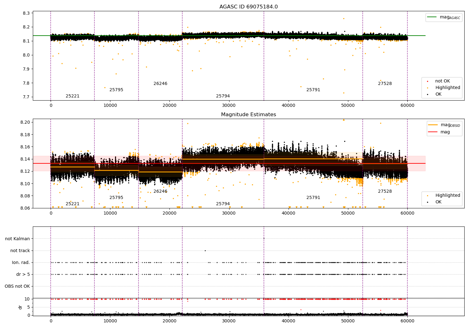Click obsid label 25221 in the top plot
This screenshot has width=469, height=328.
pyautogui.click(x=73, y=96)
